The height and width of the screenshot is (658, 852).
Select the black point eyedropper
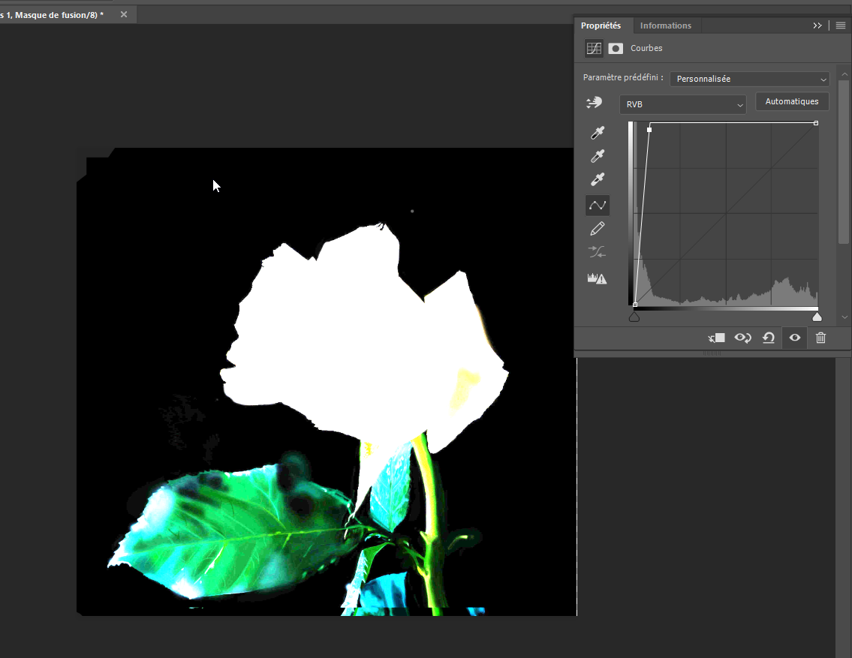tap(597, 132)
